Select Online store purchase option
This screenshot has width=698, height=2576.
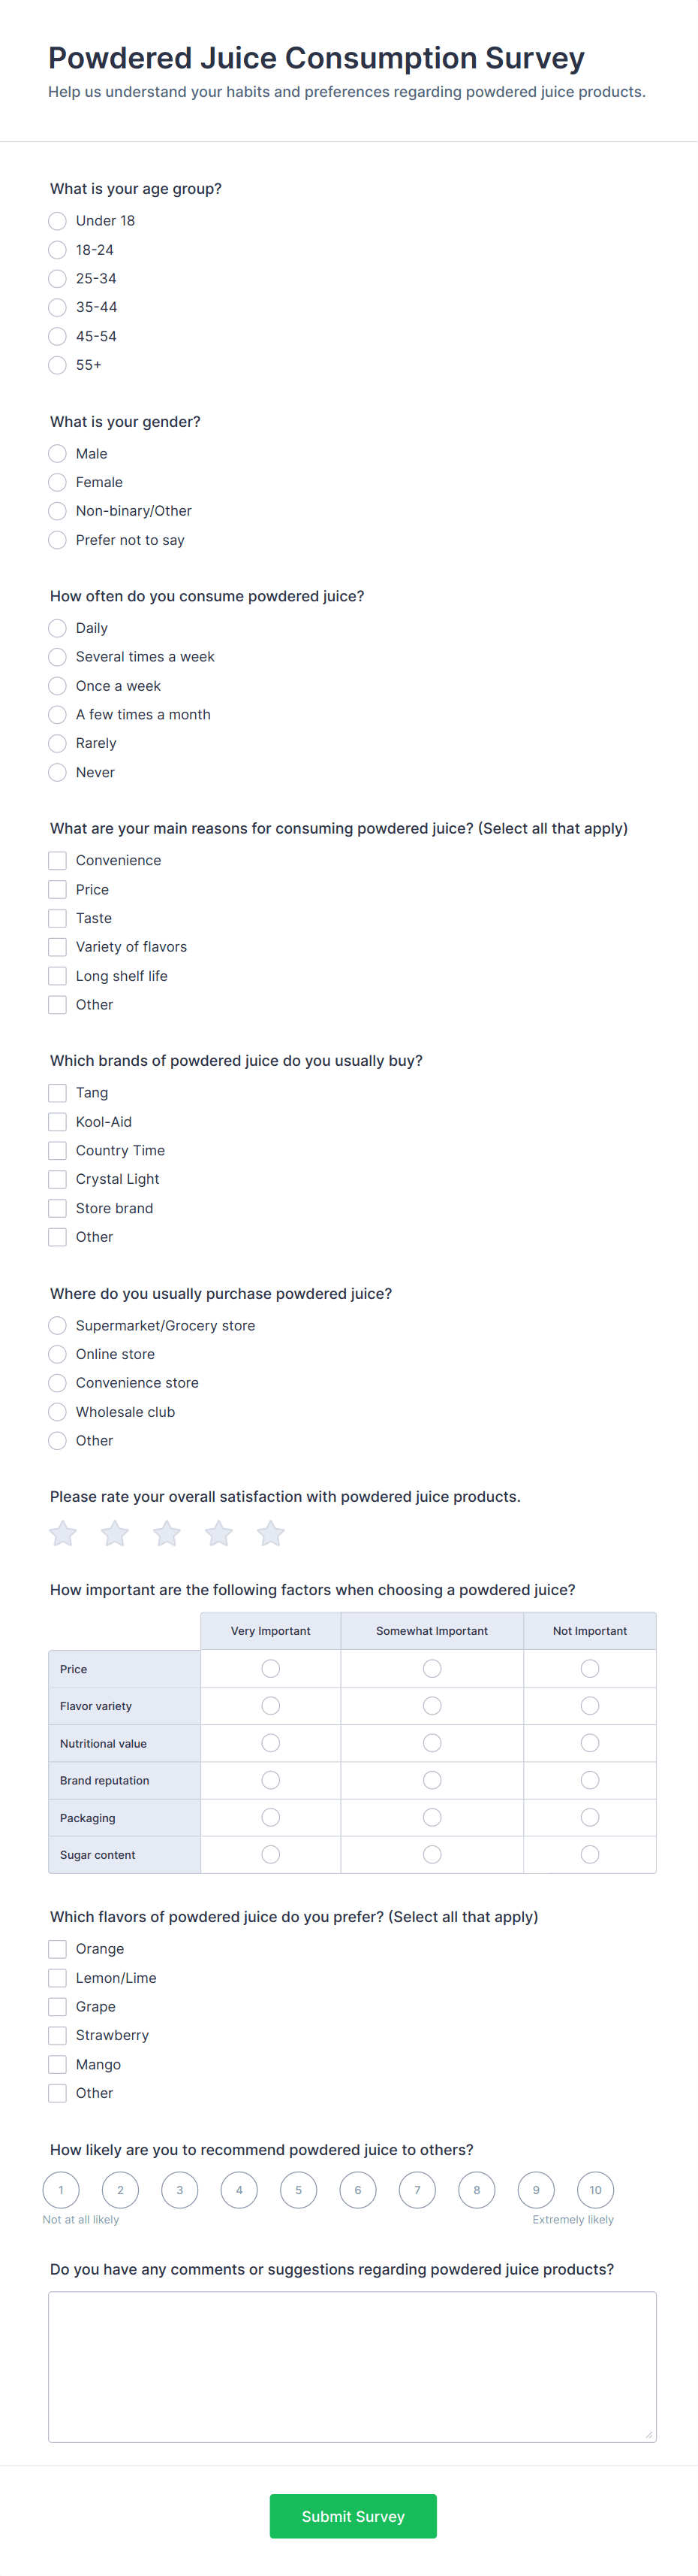57,1354
